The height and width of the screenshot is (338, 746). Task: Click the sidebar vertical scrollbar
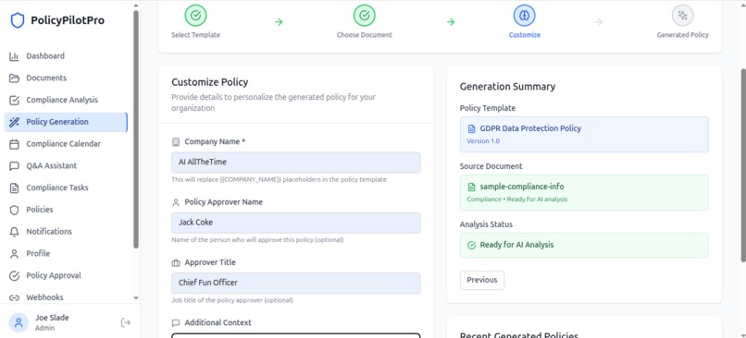(136, 128)
